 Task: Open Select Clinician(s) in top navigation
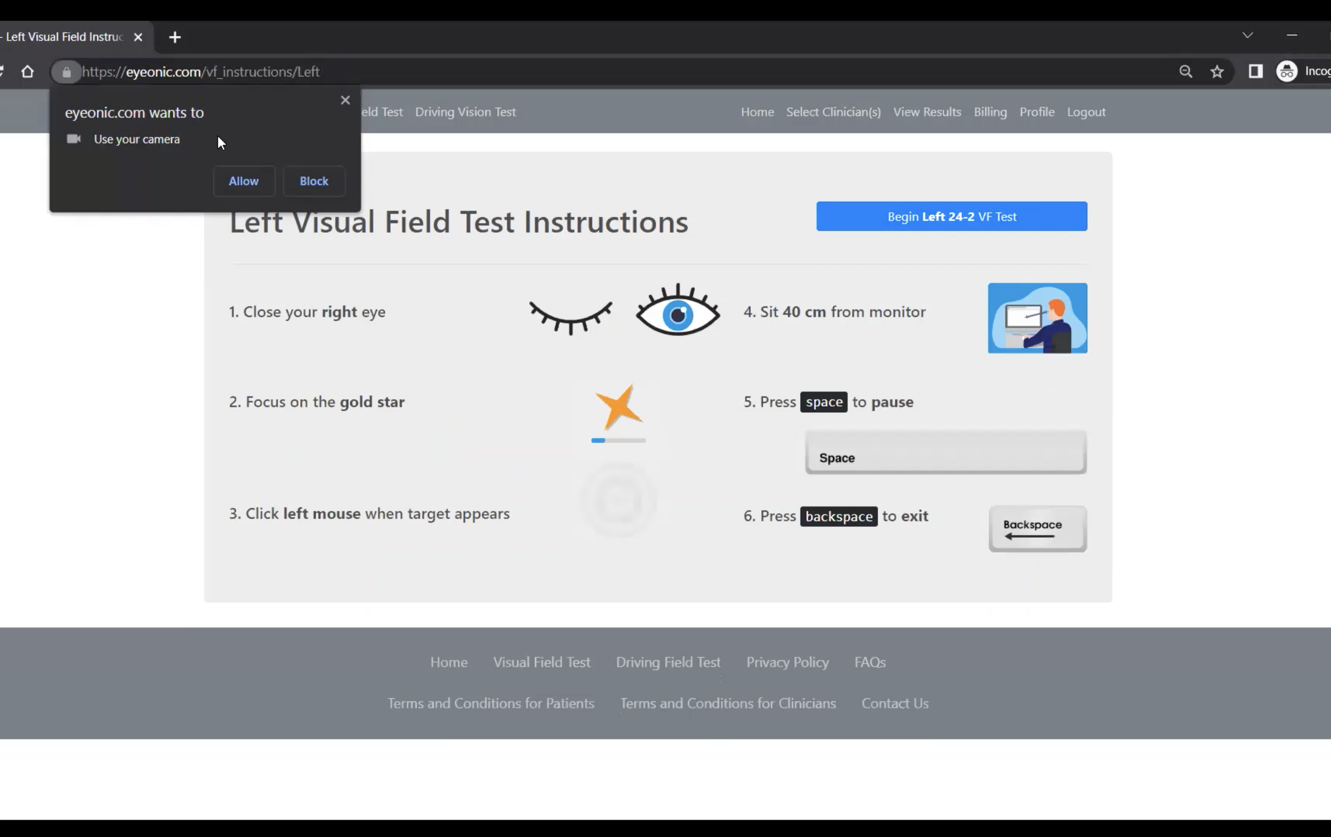coord(834,112)
